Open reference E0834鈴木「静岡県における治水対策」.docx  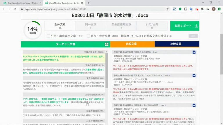coord(140,105)
